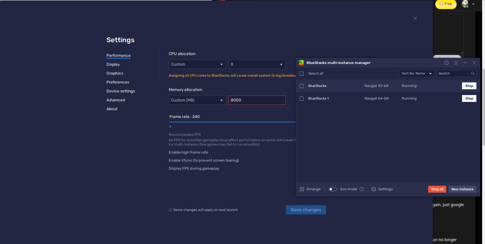
Task: Click the 'Eco mode' label
Action: [349, 189]
